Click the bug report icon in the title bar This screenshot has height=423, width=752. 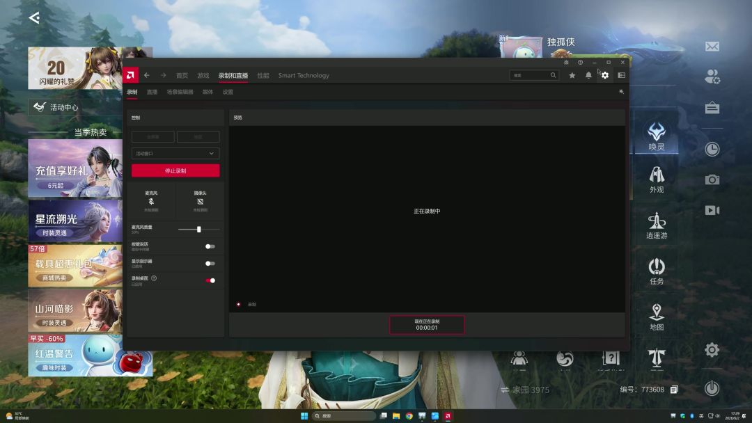tap(566, 63)
